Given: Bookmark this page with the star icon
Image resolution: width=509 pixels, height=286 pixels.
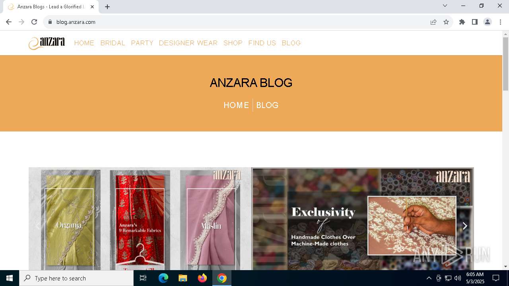Looking at the screenshot, I should (x=446, y=22).
